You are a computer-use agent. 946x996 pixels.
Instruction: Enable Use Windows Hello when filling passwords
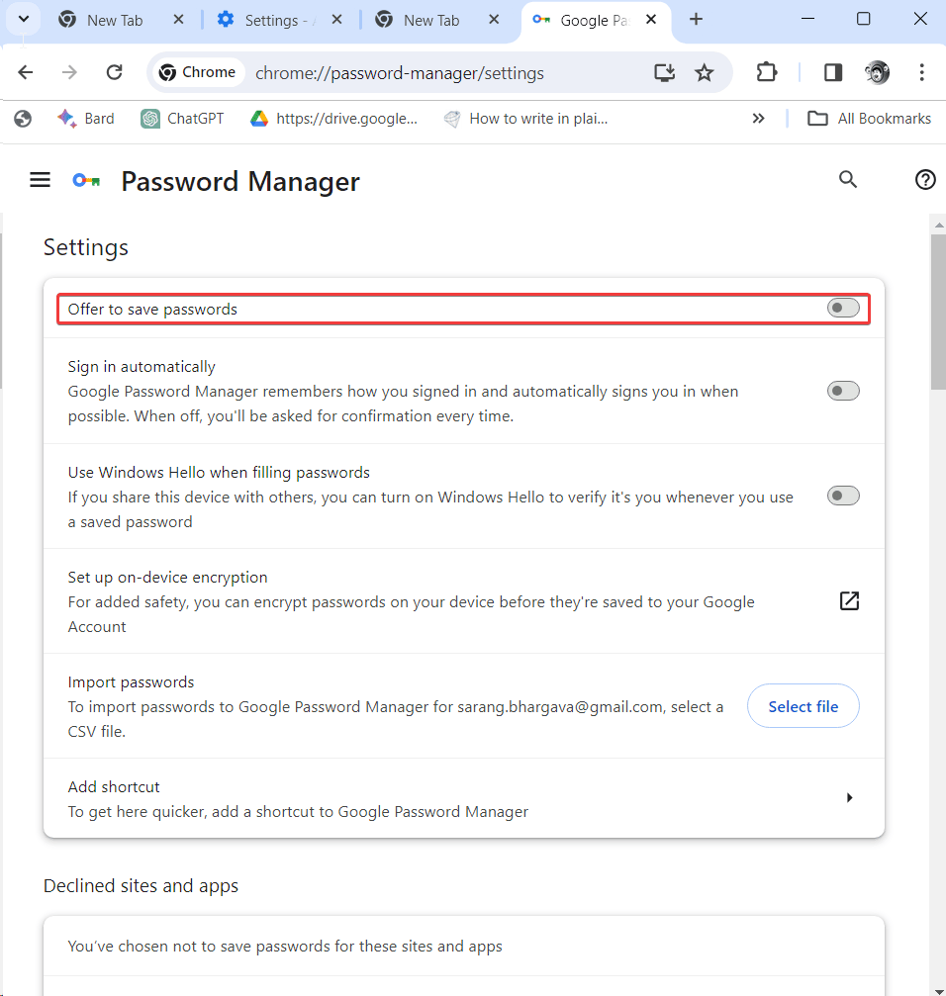(x=842, y=496)
